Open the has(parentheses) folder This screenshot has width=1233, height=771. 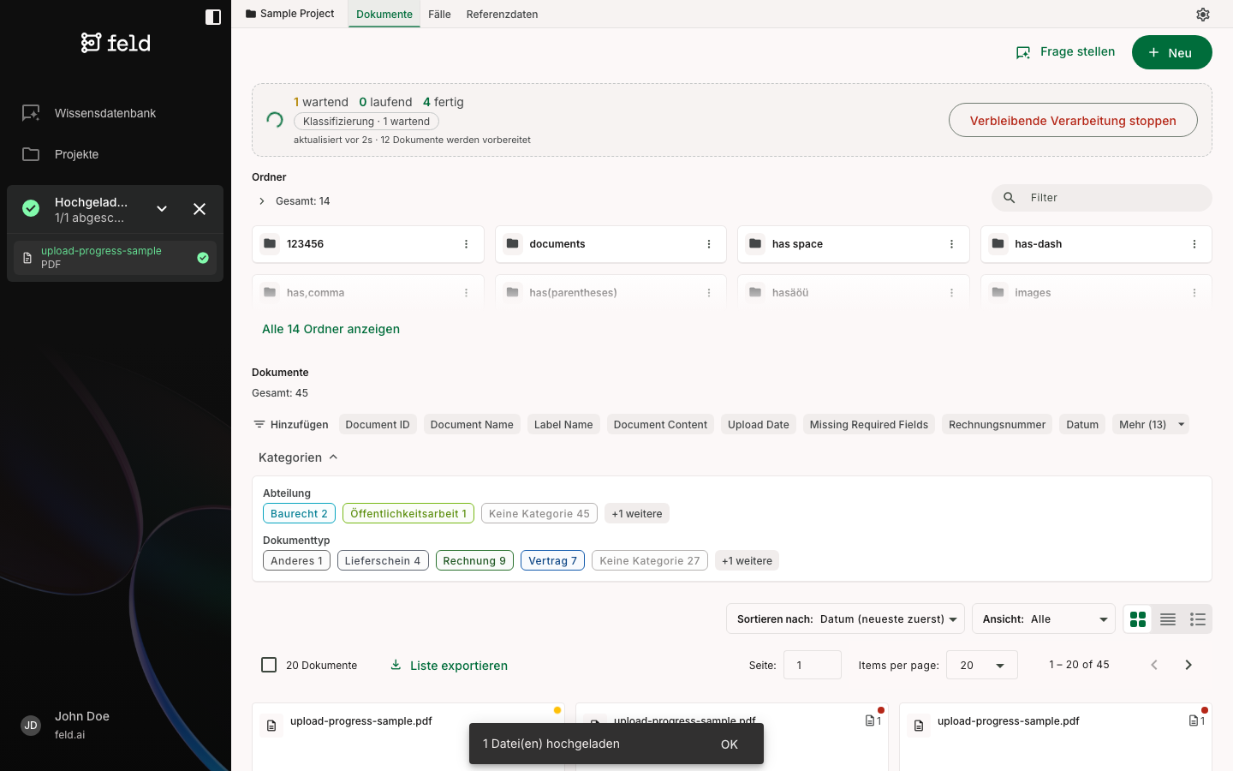611,292
